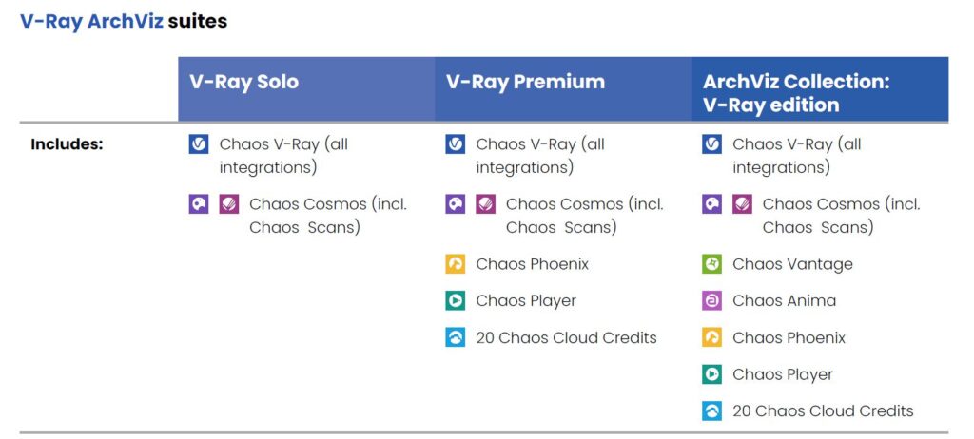Click Chaos Vantage text in ArchViz Collection

point(792,264)
